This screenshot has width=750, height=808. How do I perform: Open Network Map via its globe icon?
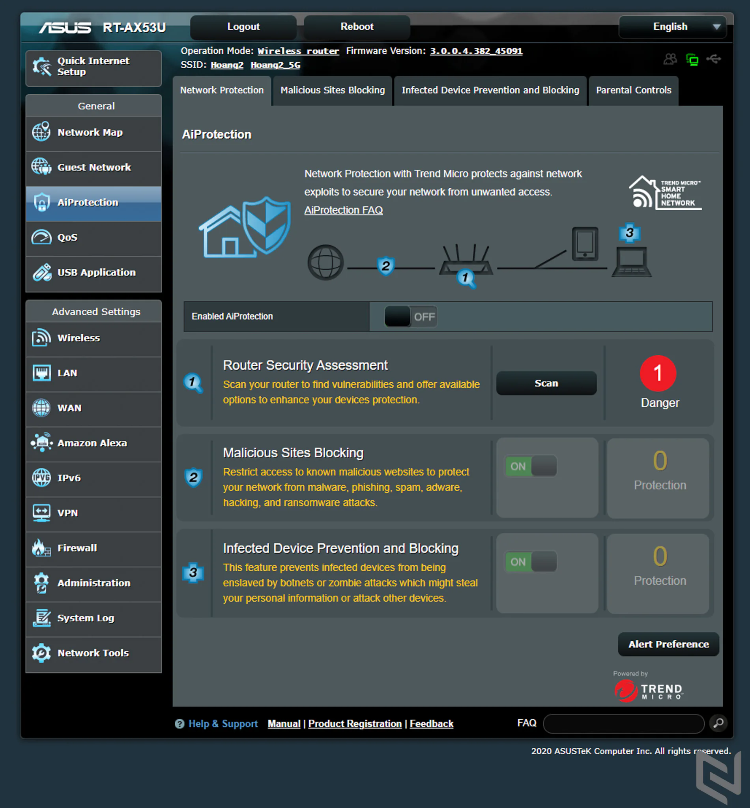(41, 132)
